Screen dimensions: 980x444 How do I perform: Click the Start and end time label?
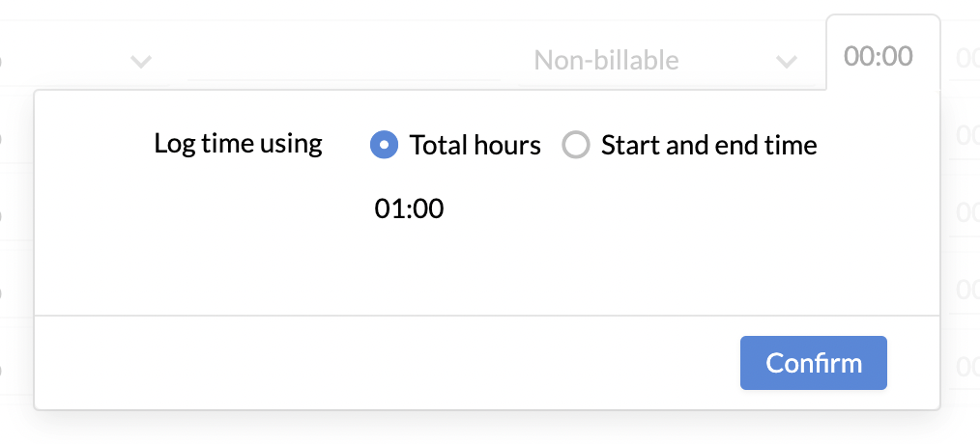(x=708, y=146)
